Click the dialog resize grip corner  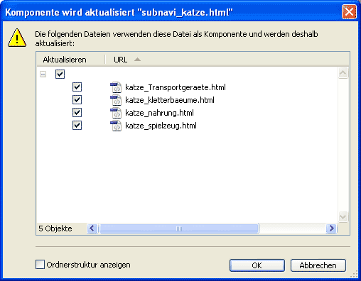tap(354, 275)
